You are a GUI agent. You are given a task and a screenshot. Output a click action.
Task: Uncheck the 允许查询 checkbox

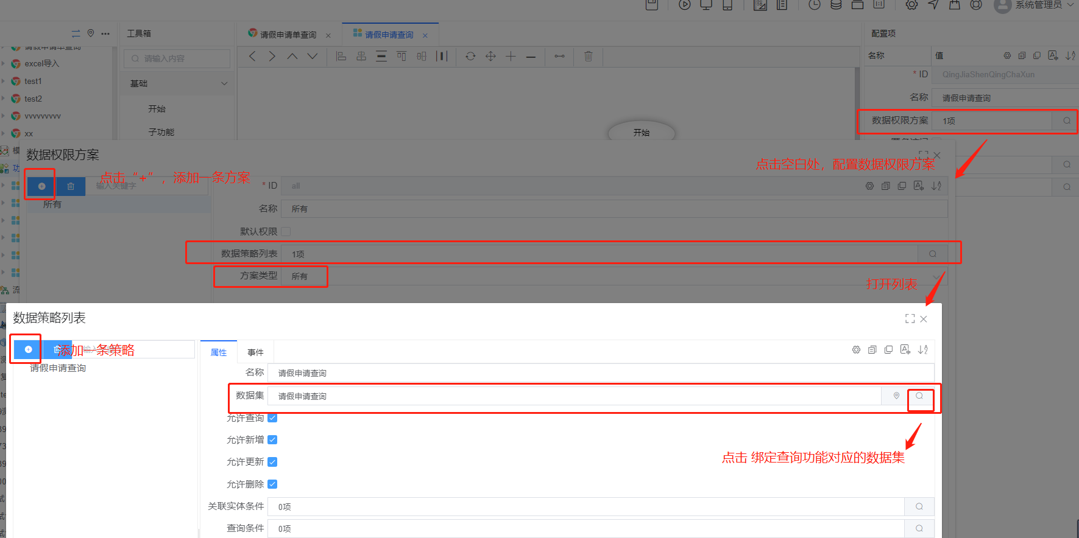point(272,418)
